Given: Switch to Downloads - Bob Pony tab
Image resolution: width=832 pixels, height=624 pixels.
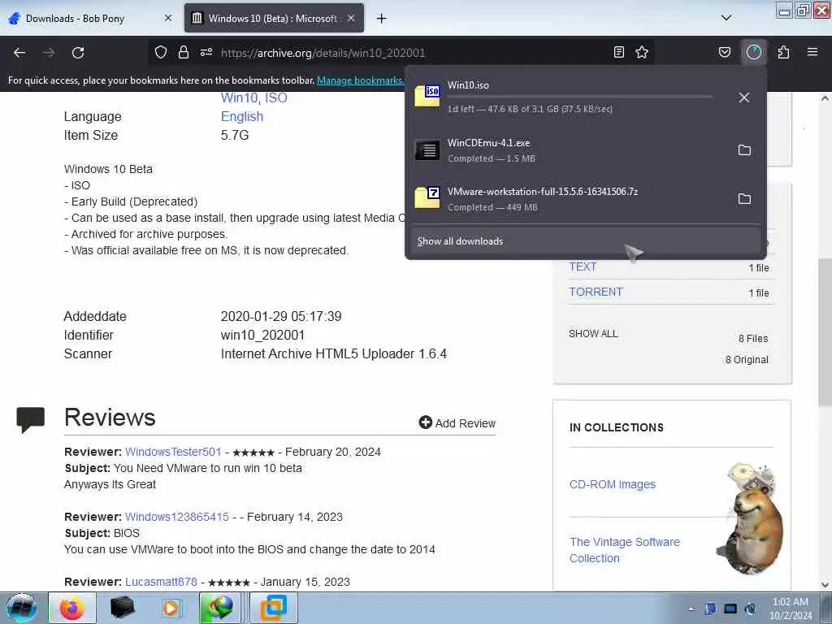Looking at the screenshot, I should (x=76, y=19).
